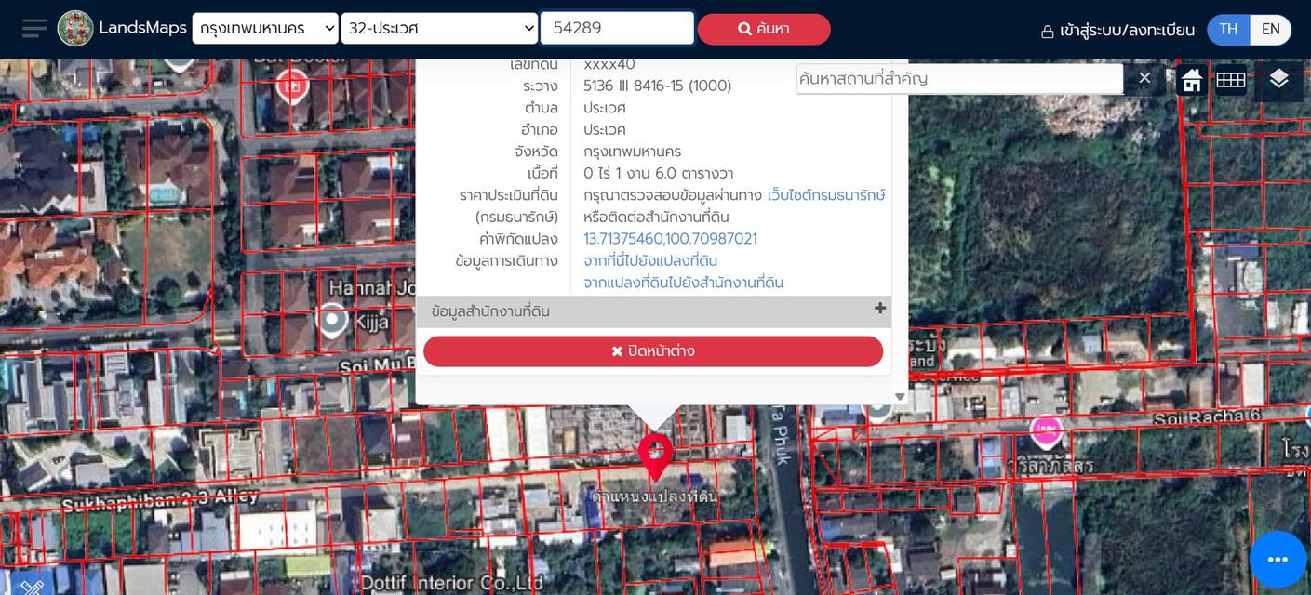Click the red parcel location pin
Screen dimensions: 1311x595
point(655,456)
